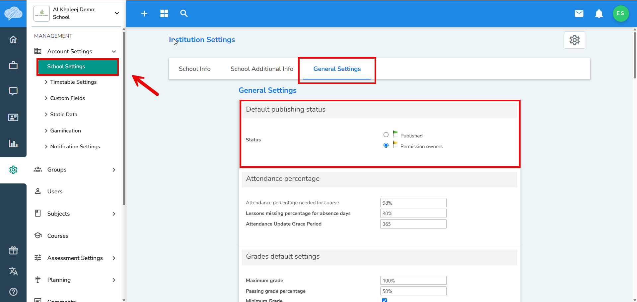Click the Users person icon
The height and width of the screenshot is (302, 637).
[x=38, y=191]
